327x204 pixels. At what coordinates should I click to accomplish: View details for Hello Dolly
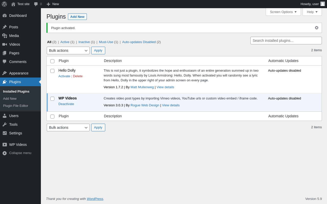pyautogui.click(x=165, y=87)
